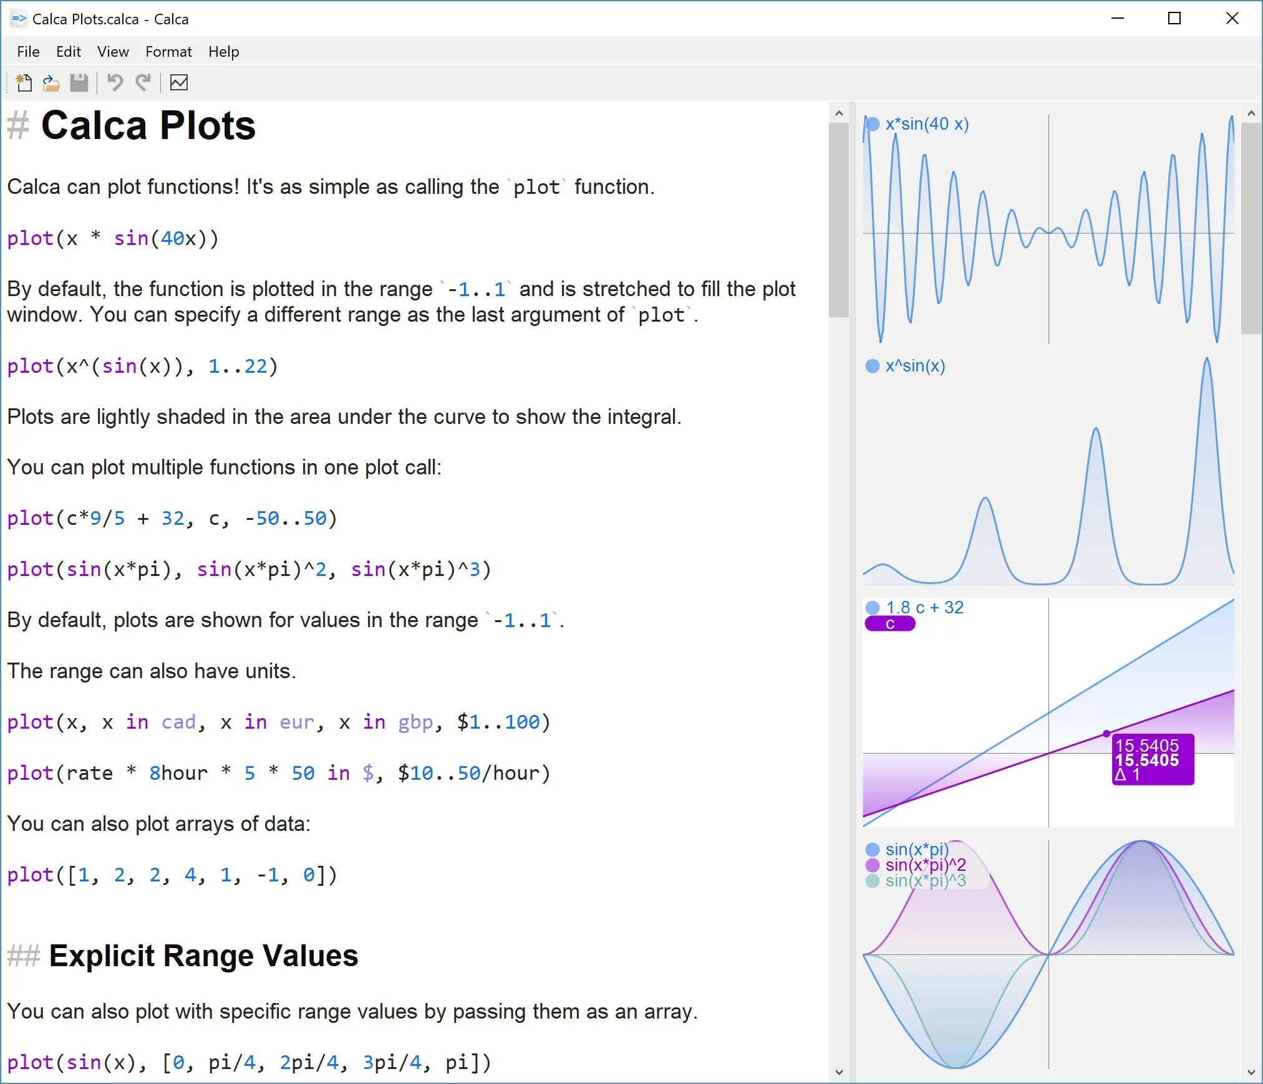
Task: Click the 'Explicit Range Values' heading
Action: [x=203, y=956]
